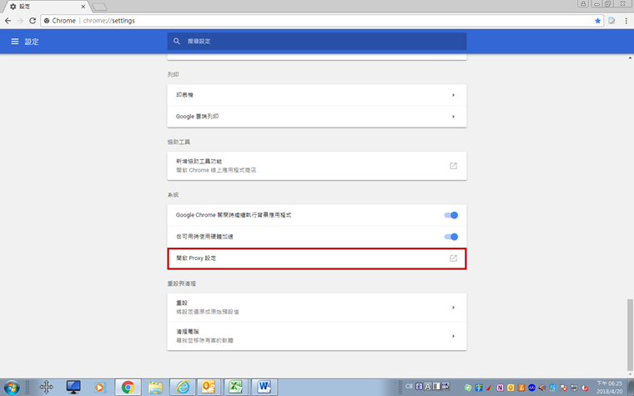Screen dimensions: 634x396
Task: Open Internet Explorer from taskbar
Action: [183, 387]
